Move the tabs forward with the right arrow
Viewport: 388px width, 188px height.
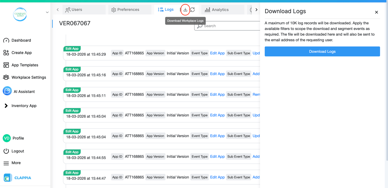pos(256,10)
